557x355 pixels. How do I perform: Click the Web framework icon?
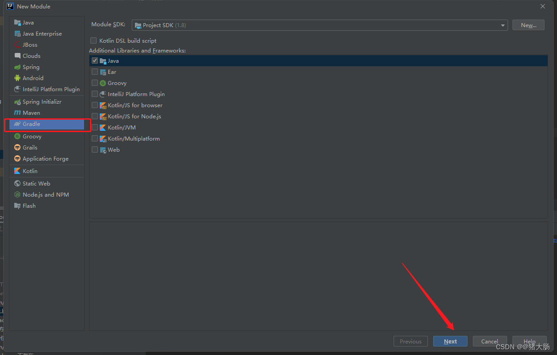tap(103, 150)
